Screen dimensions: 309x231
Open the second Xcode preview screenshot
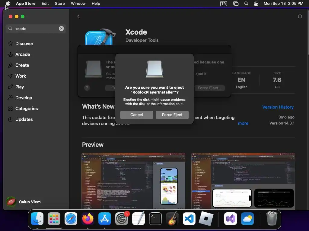(243, 181)
